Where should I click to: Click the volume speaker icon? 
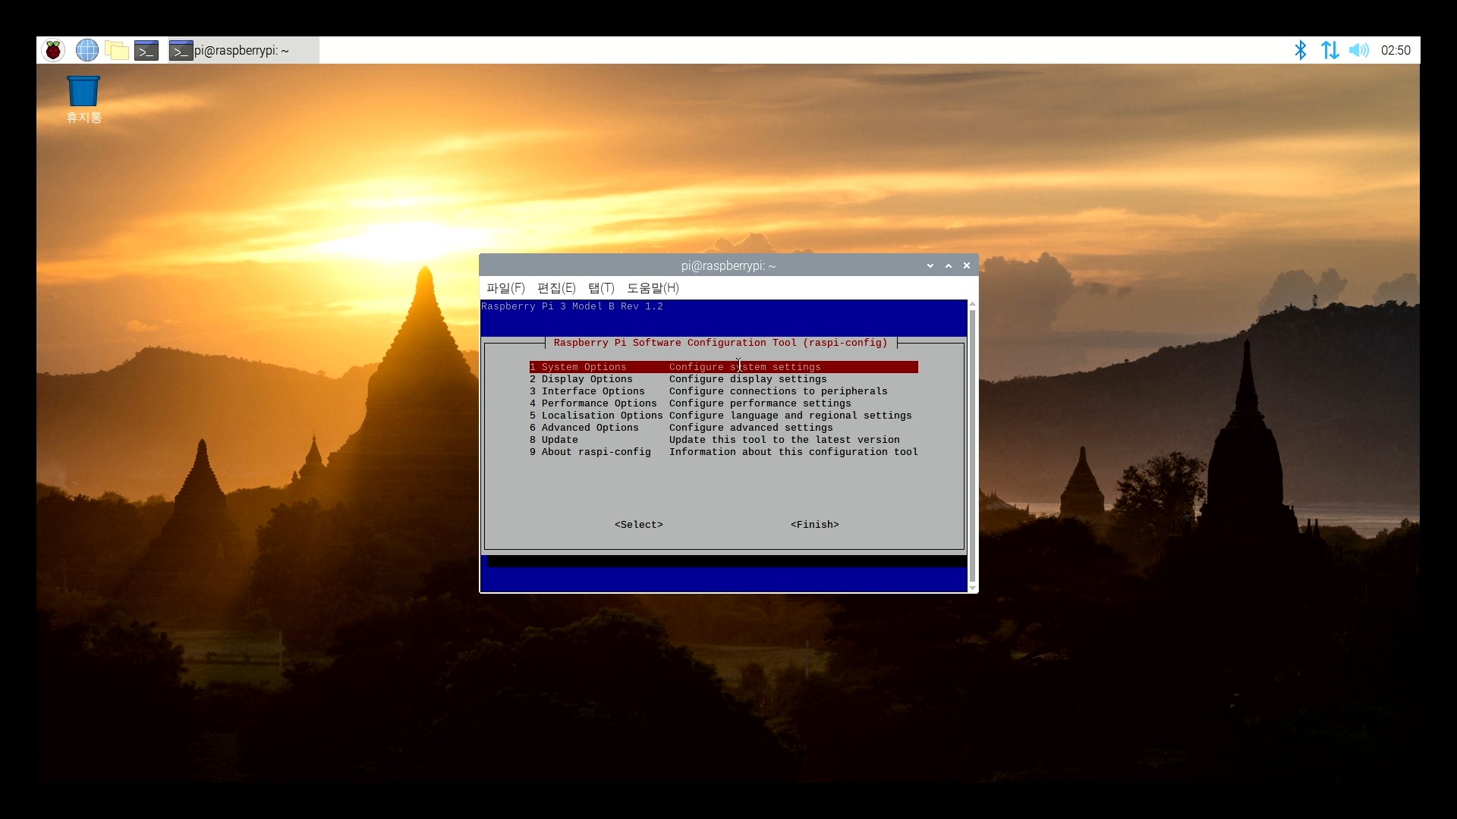[1358, 51]
